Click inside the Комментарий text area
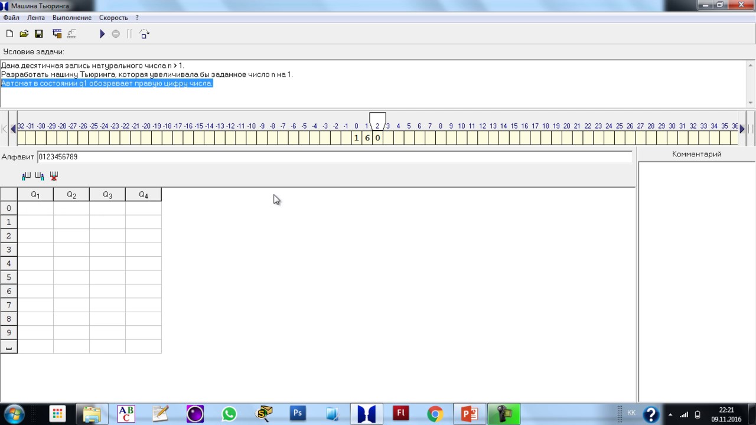The width and height of the screenshot is (756, 425). 697,281
